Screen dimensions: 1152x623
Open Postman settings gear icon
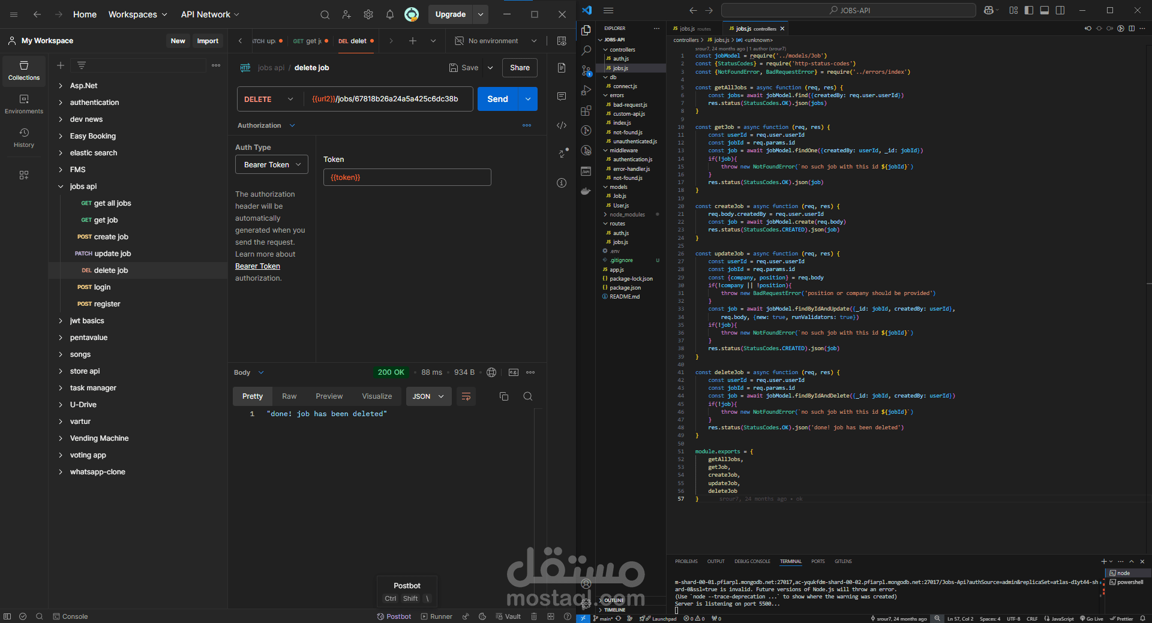tap(368, 14)
